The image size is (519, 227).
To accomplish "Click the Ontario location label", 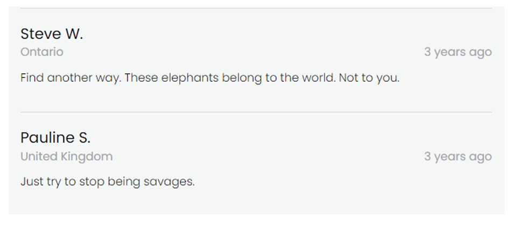I will (42, 52).
